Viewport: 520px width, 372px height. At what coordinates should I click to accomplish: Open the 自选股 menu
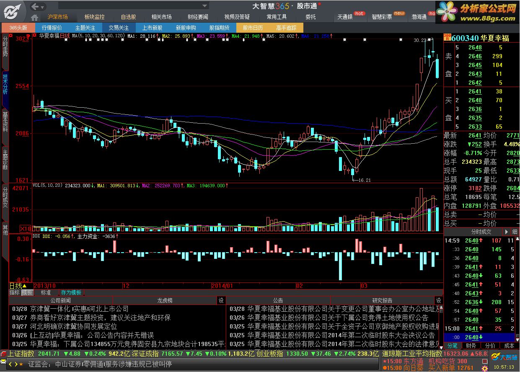click(128, 17)
